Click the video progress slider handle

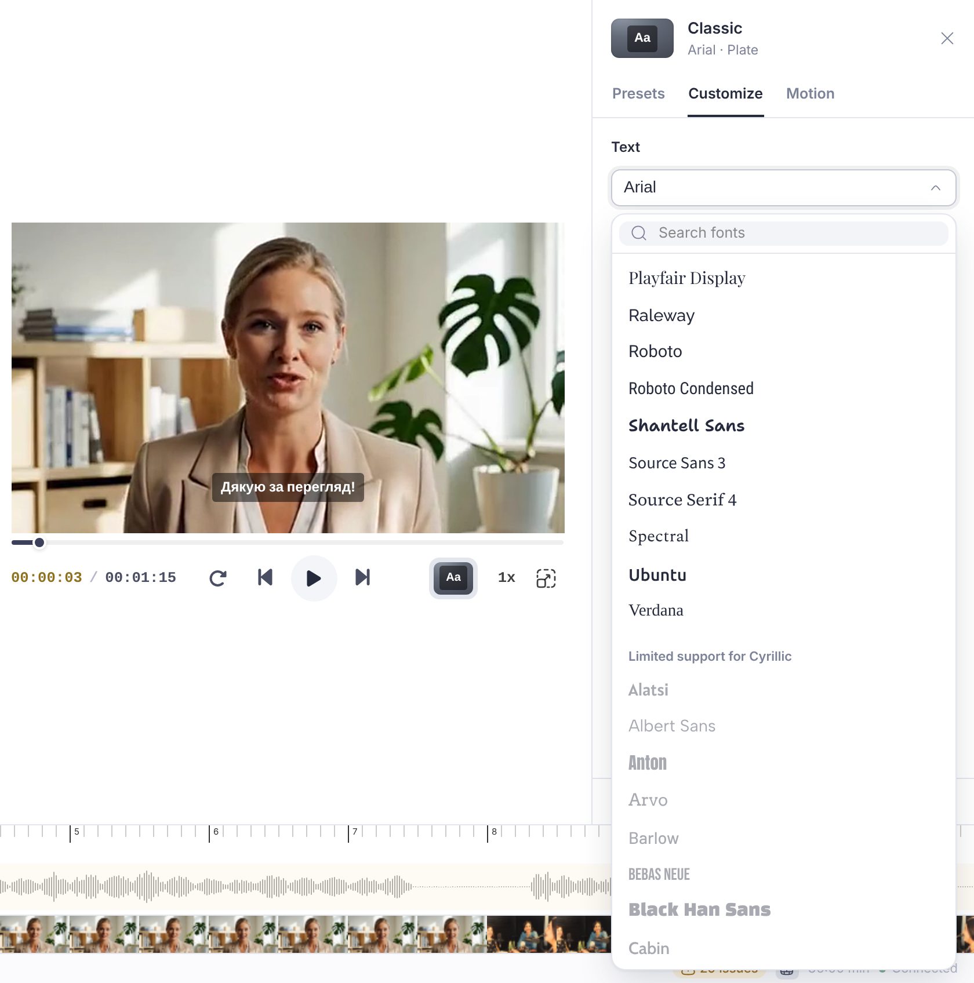[39, 543]
